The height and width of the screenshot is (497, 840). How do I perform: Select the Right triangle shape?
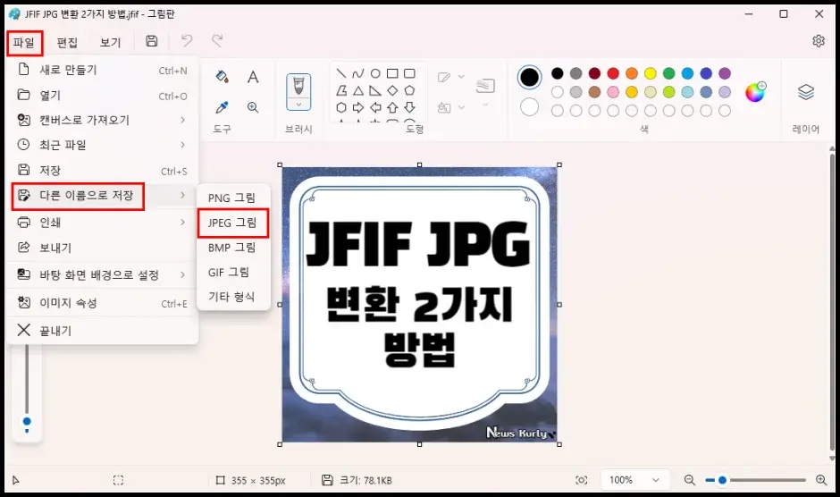click(375, 90)
